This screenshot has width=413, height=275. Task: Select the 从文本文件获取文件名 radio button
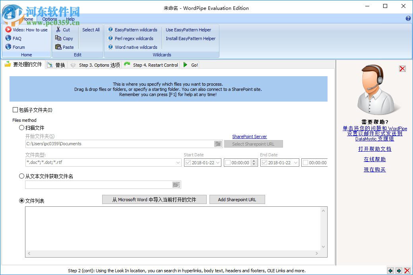(21, 176)
